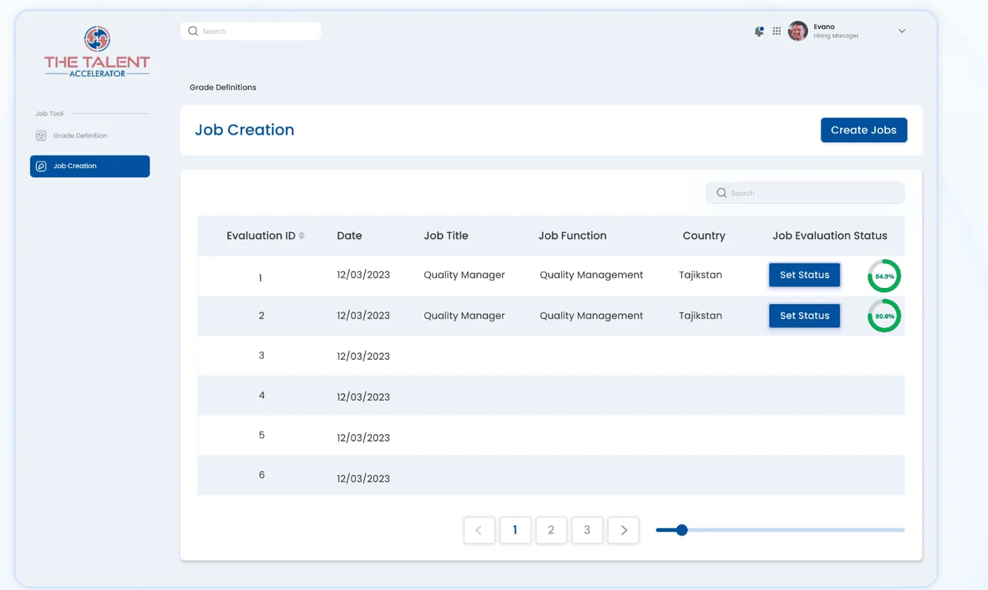Click the Create Jobs button
Image resolution: width=988 pixels, height=590 pixels.
tap(864, 130)
